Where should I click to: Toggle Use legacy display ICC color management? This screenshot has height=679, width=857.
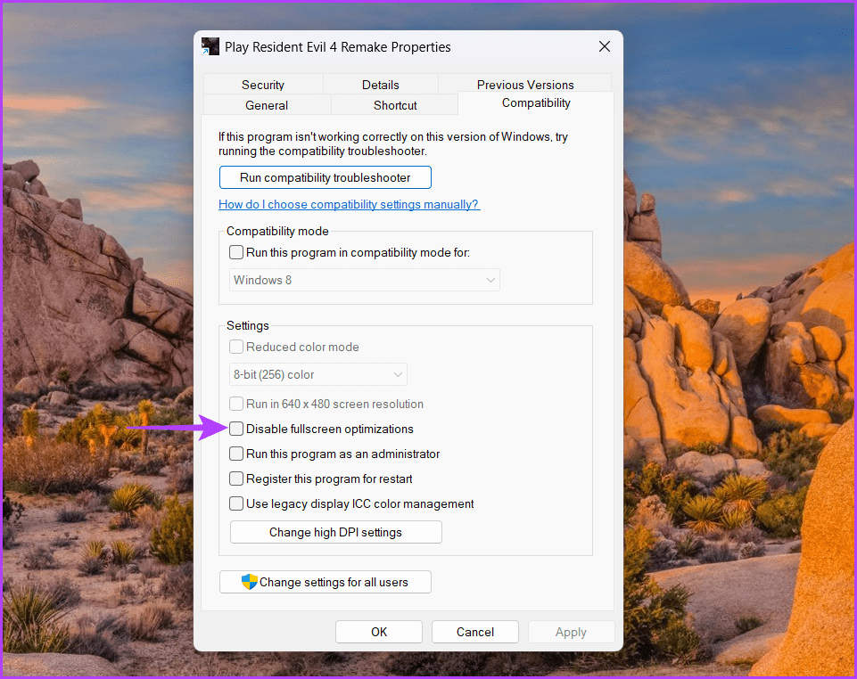[236, 503]
